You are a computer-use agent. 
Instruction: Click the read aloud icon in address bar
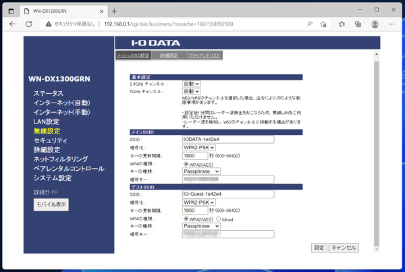[x=310, y=24]
